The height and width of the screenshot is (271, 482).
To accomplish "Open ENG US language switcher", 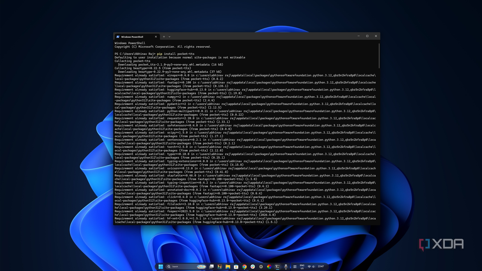I will 302,267.
